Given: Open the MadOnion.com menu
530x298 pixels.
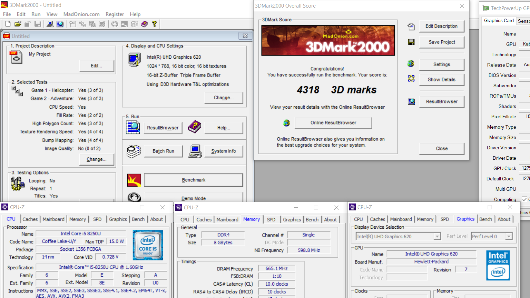Looking at the screenshot, I should coord(81,14).
